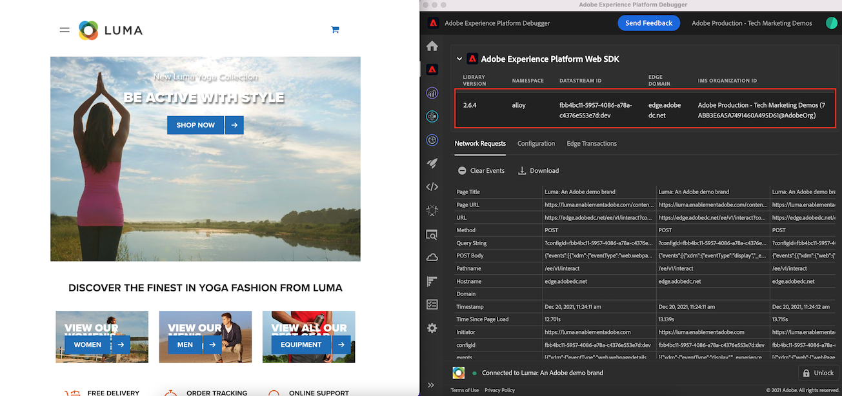Switch to the Network Requests tab
Screen dimensions: 842x396
click(480, 143)
